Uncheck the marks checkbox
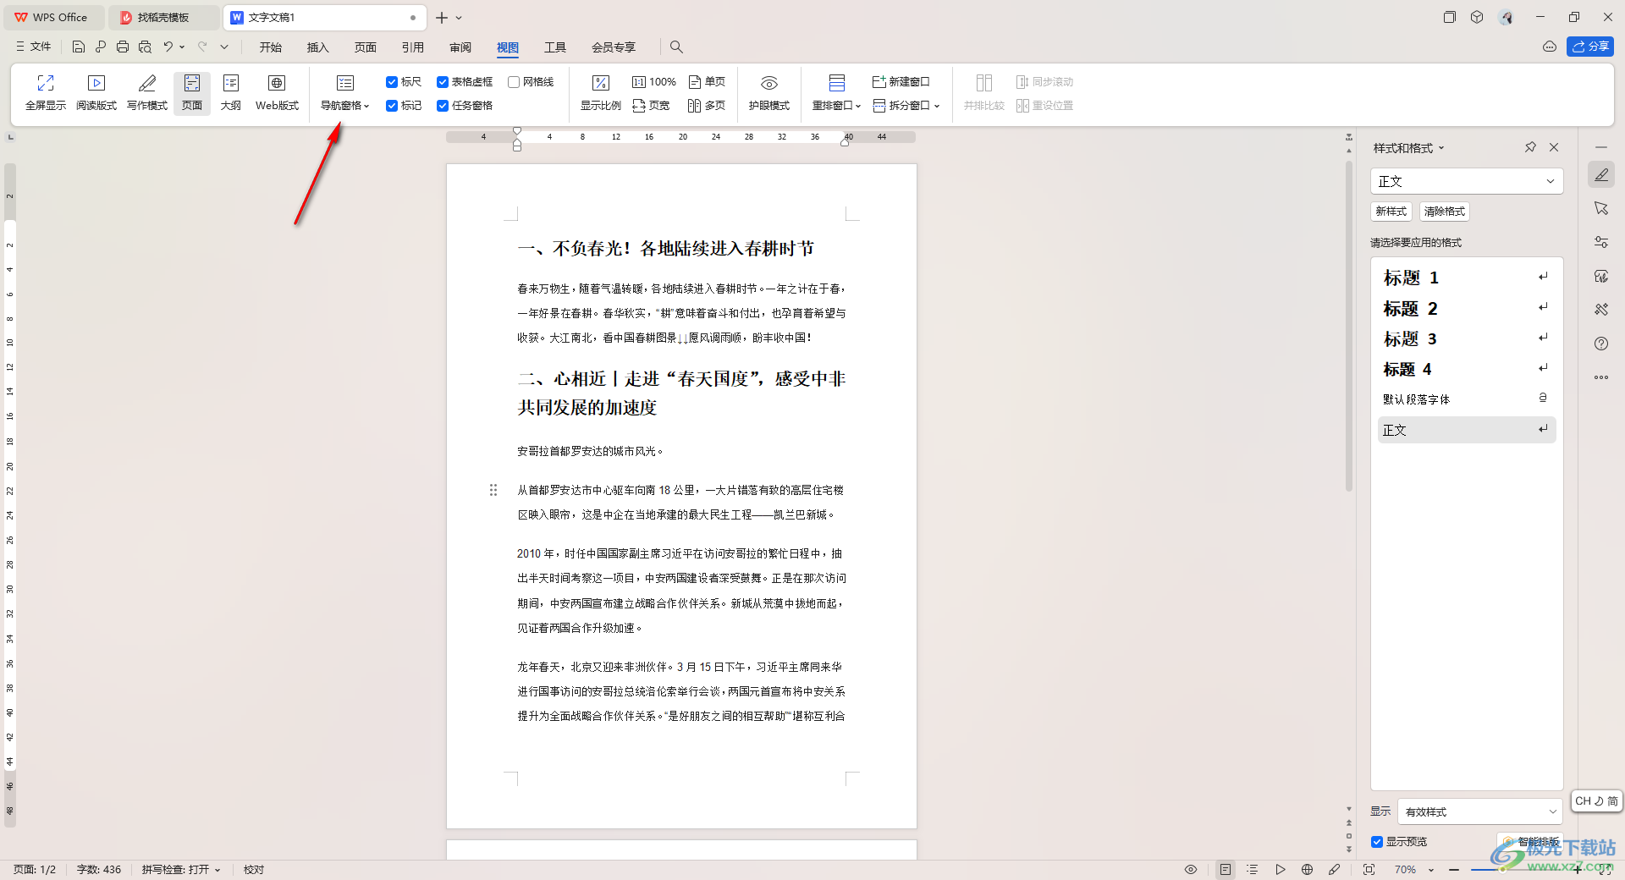 392,106
